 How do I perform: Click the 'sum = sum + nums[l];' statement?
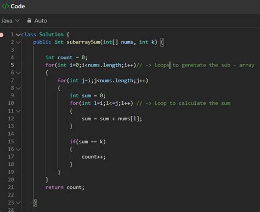pyautogui.click(x=112, y=119)
